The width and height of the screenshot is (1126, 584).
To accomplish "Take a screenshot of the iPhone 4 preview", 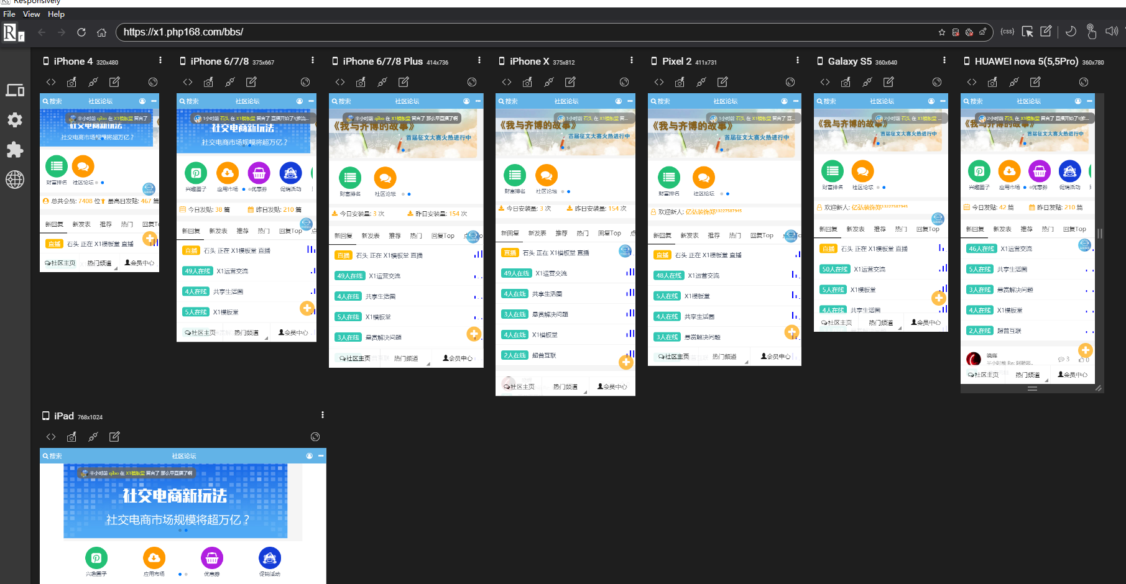I will coord(72,82).
